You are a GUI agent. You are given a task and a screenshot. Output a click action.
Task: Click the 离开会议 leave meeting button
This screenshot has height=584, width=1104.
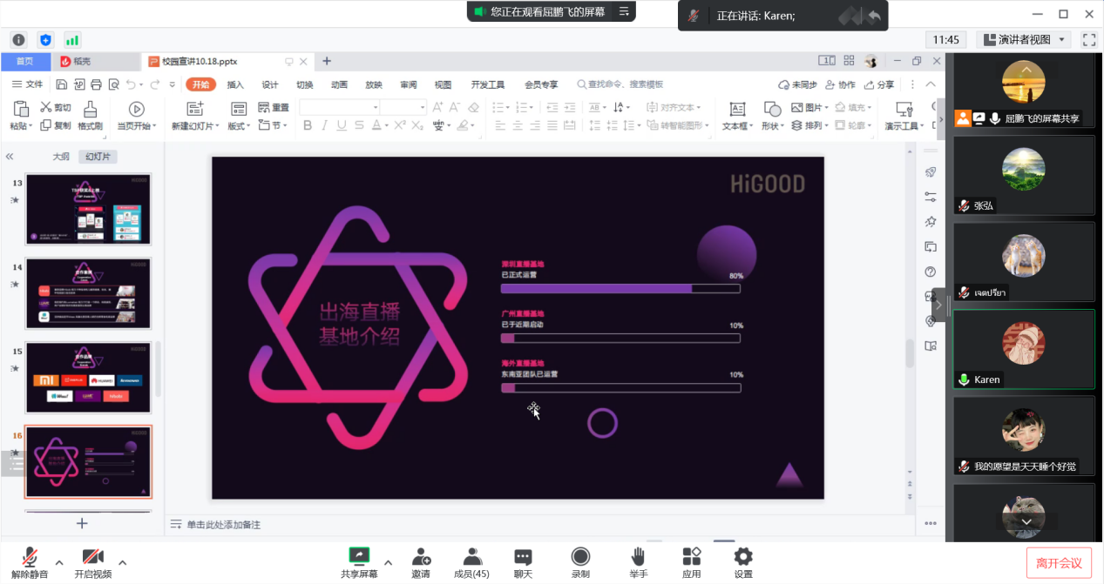point(1059,562)
